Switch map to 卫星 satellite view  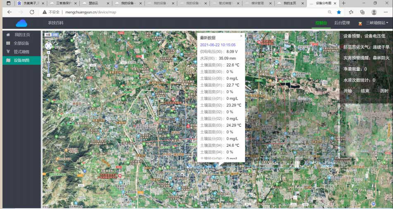[x=55, y=35]
